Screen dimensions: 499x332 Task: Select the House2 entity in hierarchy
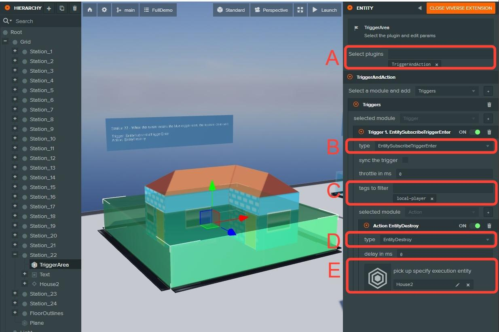(49, 284)
